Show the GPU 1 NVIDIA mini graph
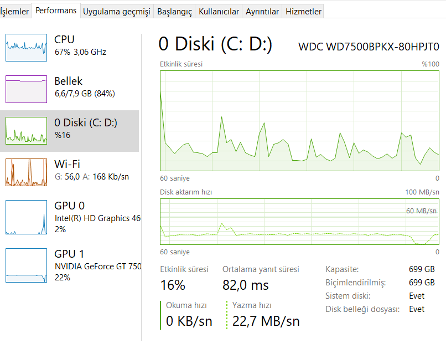This screenshot has width=446, height=343. [x=26, y=265]
